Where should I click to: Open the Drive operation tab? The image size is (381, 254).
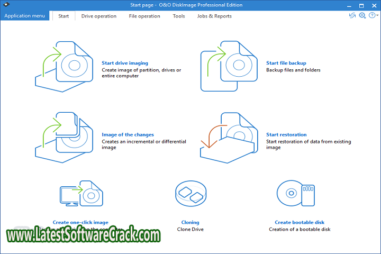pos(98,16)
